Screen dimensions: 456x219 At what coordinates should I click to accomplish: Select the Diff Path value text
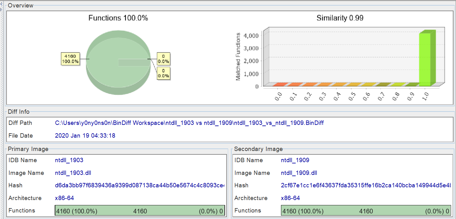click(189, 123)
